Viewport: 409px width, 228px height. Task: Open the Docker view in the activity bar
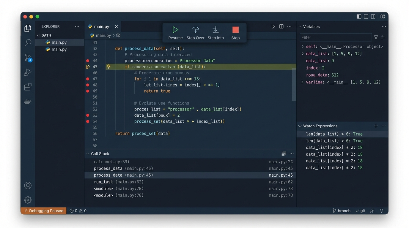28,101
